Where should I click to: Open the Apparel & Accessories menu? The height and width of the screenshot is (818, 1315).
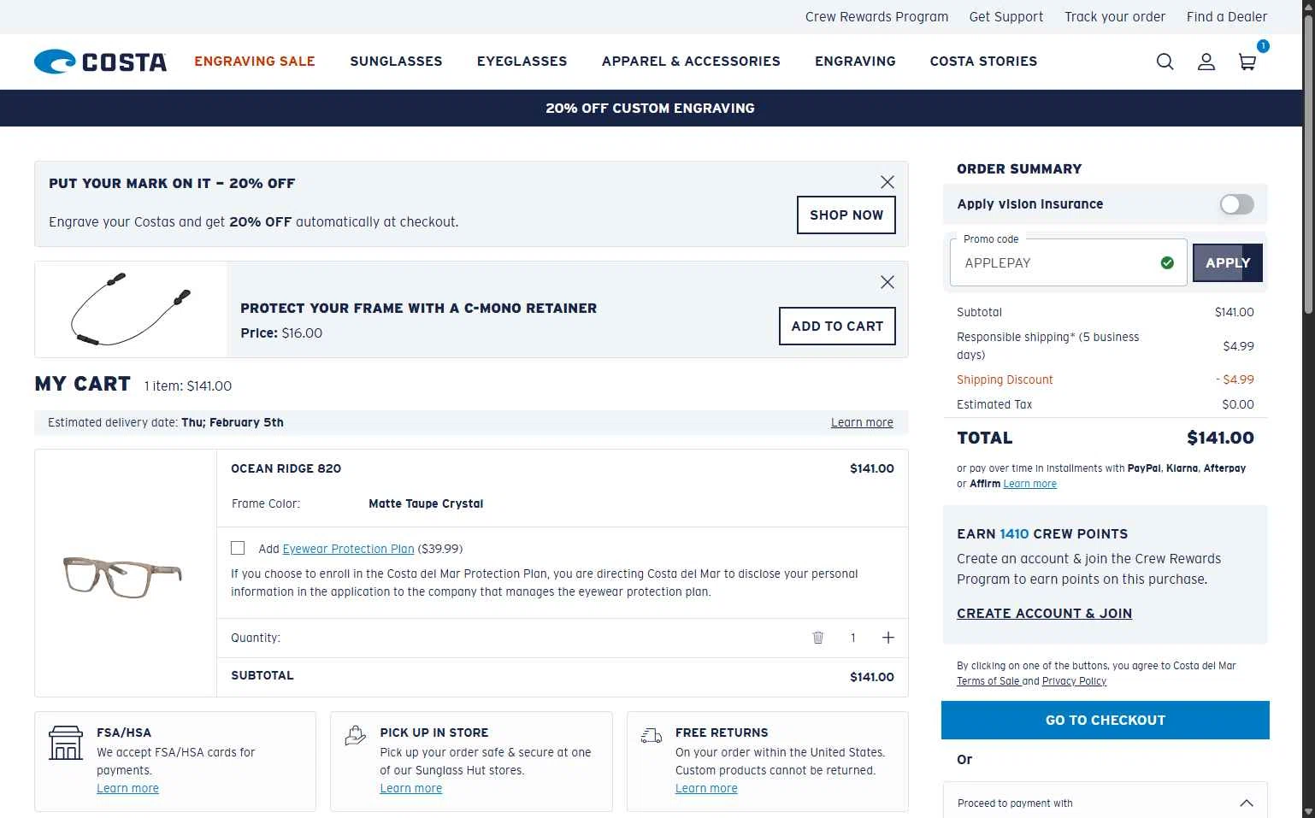point(691,62)
